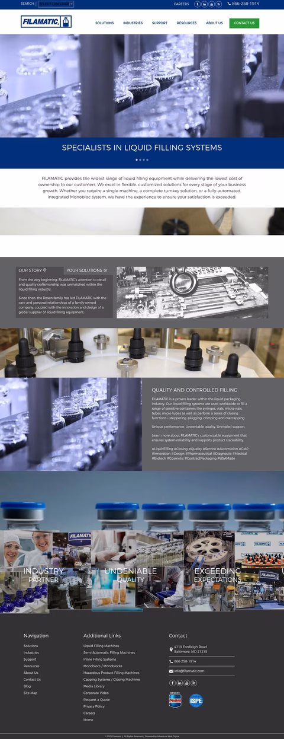The height and width of the screenshot is (739, 284).
Task: Click the circle arrow icon next to OUR STORY
Action: tap(45, 270)
